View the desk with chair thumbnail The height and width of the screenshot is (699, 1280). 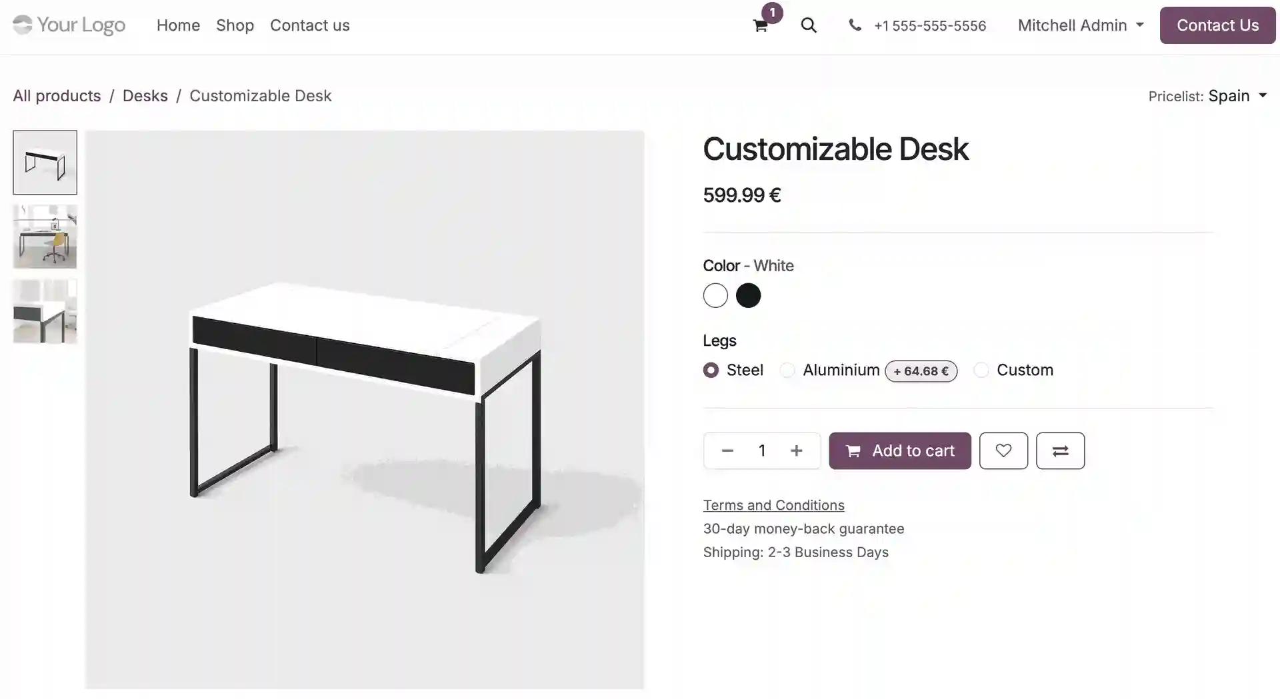[44, 237]
